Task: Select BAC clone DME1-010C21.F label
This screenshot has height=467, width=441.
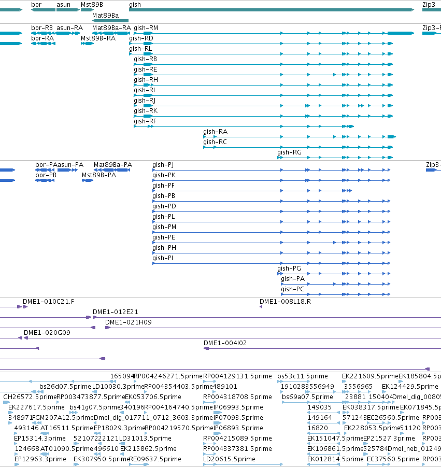Action: pos(49,302)
